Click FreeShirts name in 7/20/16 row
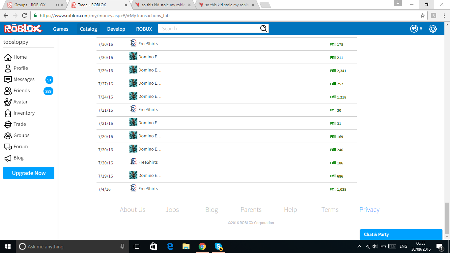 148,162
